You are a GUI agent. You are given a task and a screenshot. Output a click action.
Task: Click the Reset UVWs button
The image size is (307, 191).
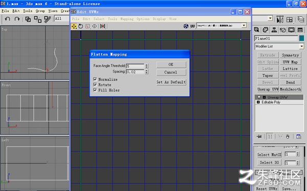coord(267,188)
